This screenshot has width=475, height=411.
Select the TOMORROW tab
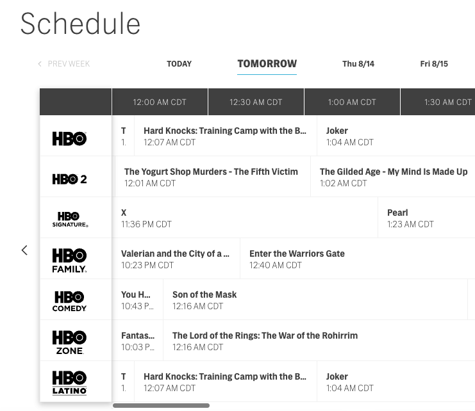(267, 64)
